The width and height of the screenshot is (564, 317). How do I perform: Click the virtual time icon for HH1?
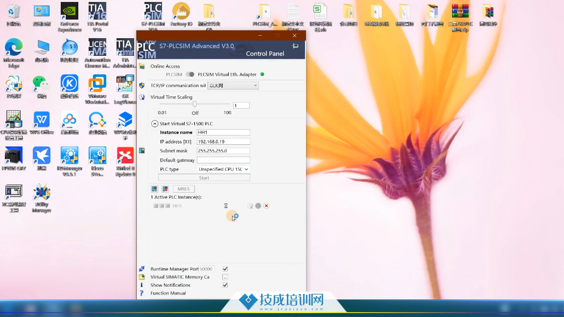click(x=250, y=206)
